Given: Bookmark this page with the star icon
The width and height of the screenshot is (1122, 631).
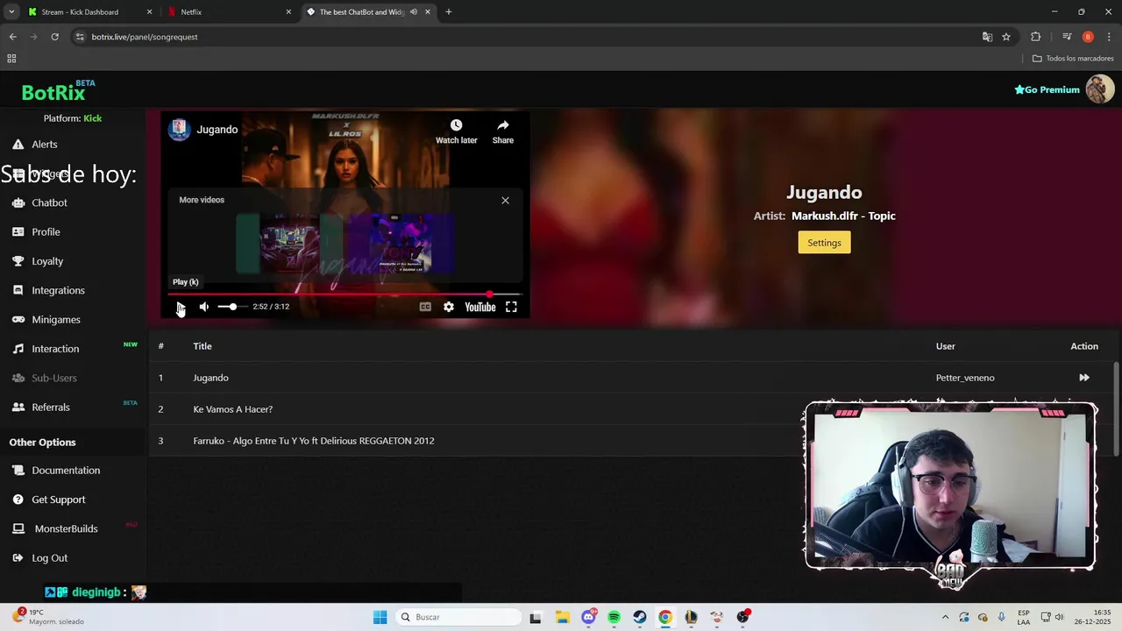Looking at the screenshot, I should [1006, 37].
